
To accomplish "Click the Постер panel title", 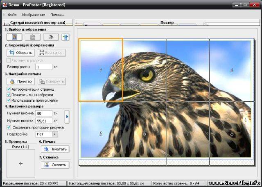I will (167, 22).
